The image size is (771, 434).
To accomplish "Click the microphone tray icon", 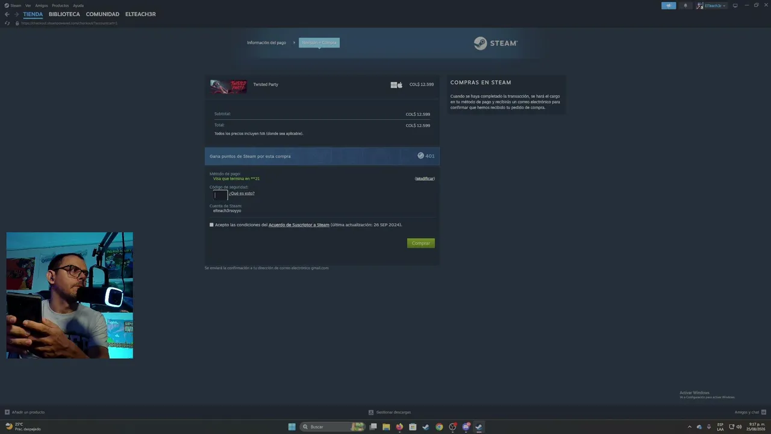I will coord(709,427).
